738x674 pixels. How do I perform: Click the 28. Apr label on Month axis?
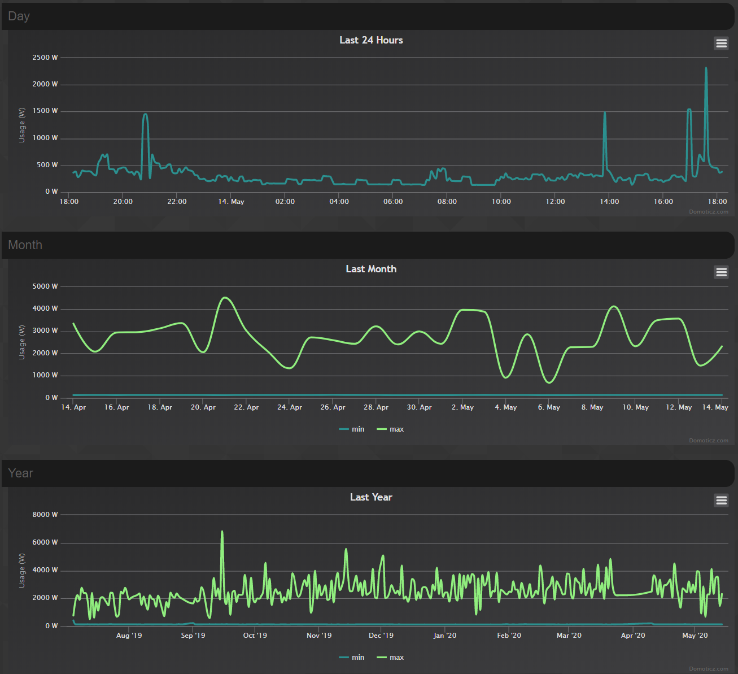click(376, 407)
